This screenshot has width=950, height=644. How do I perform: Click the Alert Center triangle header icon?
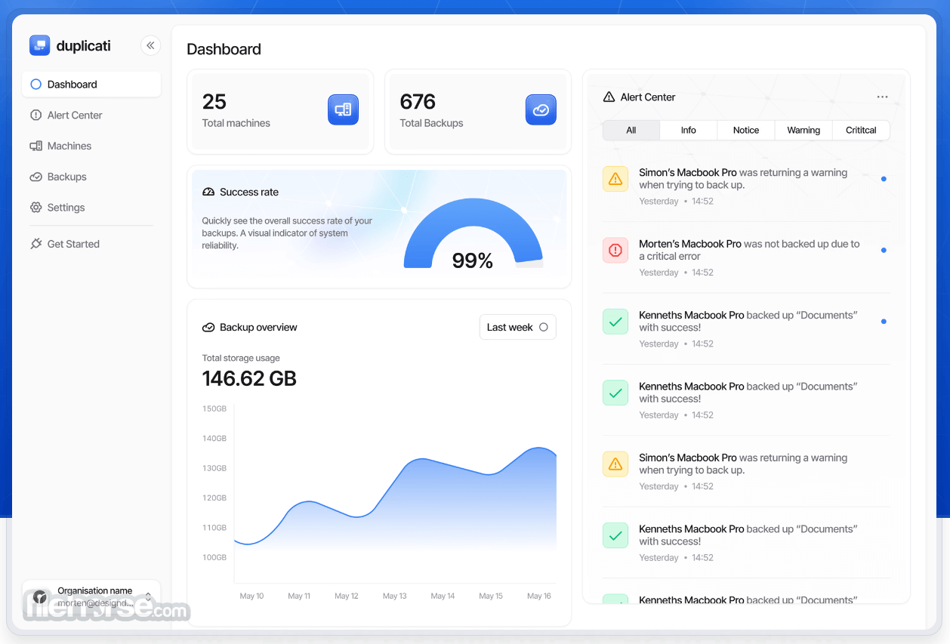click(609, 97)
